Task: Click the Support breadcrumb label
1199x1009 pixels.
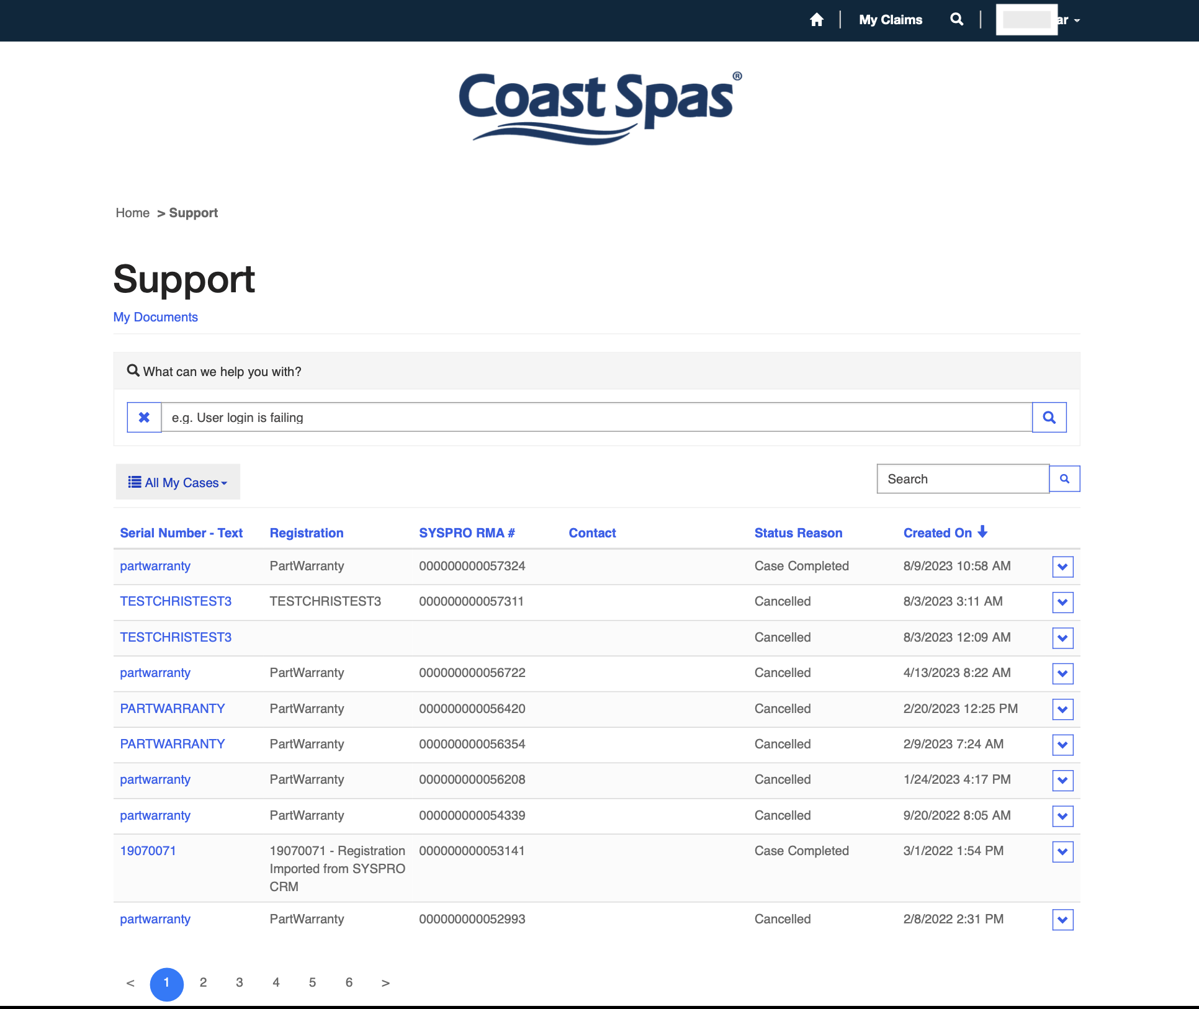Action: (194, 213)
